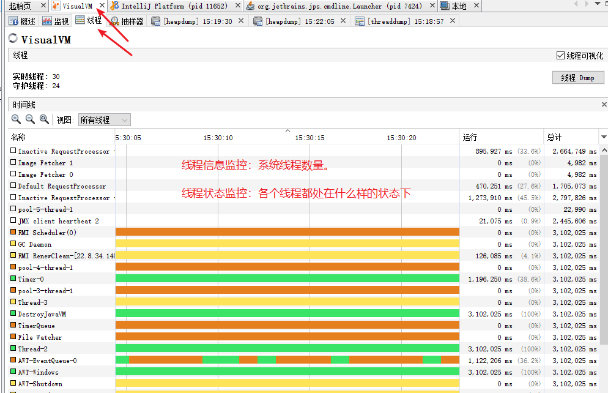Close the VisualVM document tab

[x=102, y=6]
